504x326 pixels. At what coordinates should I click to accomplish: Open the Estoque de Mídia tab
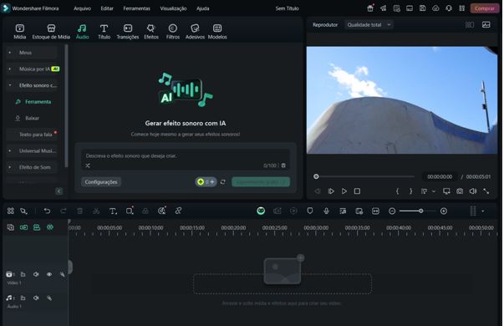(51, 32)
